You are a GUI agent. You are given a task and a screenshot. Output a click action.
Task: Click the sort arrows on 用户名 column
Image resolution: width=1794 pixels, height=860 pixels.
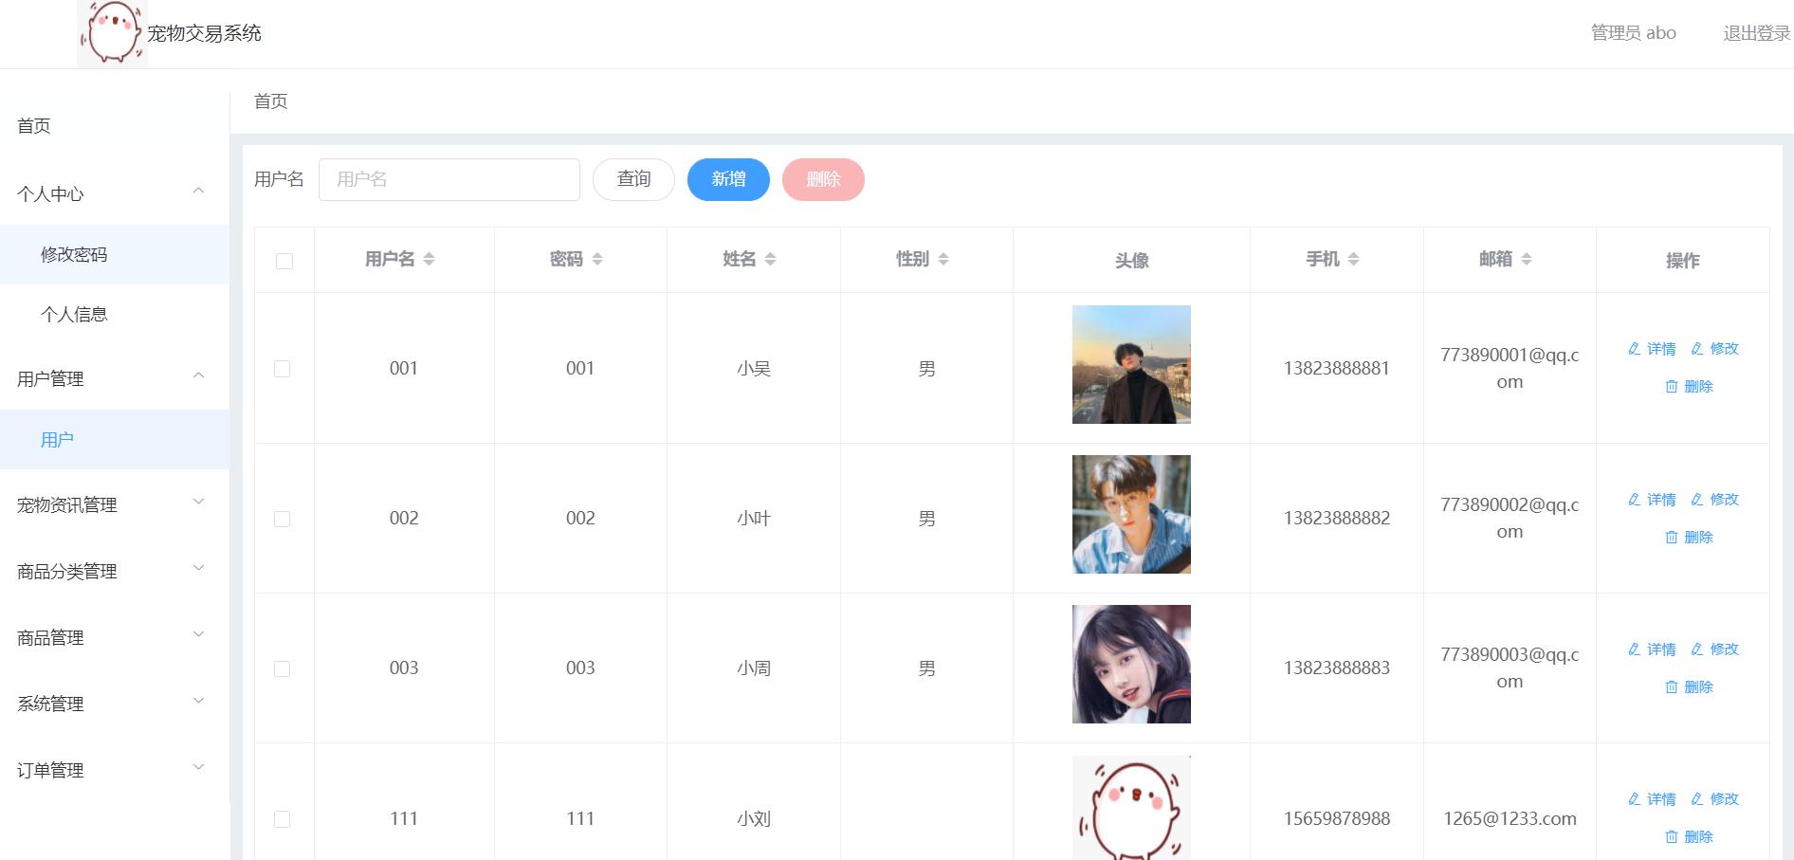click(x=430, y=258)
